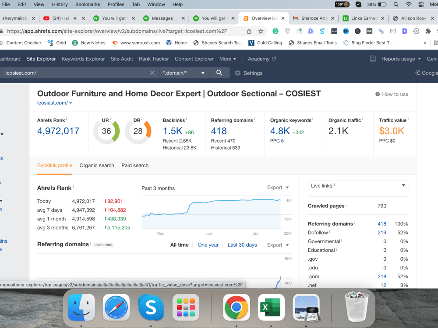Open the Bookmarks menu in menu bar
This screenshot has width=438, height=328.
tap(88, 4)
